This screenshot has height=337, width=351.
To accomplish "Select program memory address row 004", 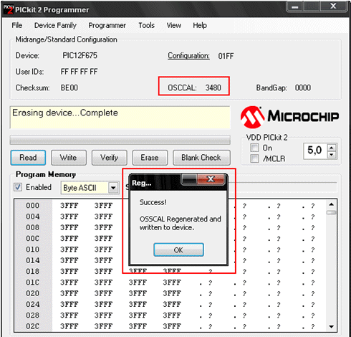I will [x=33, y=217].
